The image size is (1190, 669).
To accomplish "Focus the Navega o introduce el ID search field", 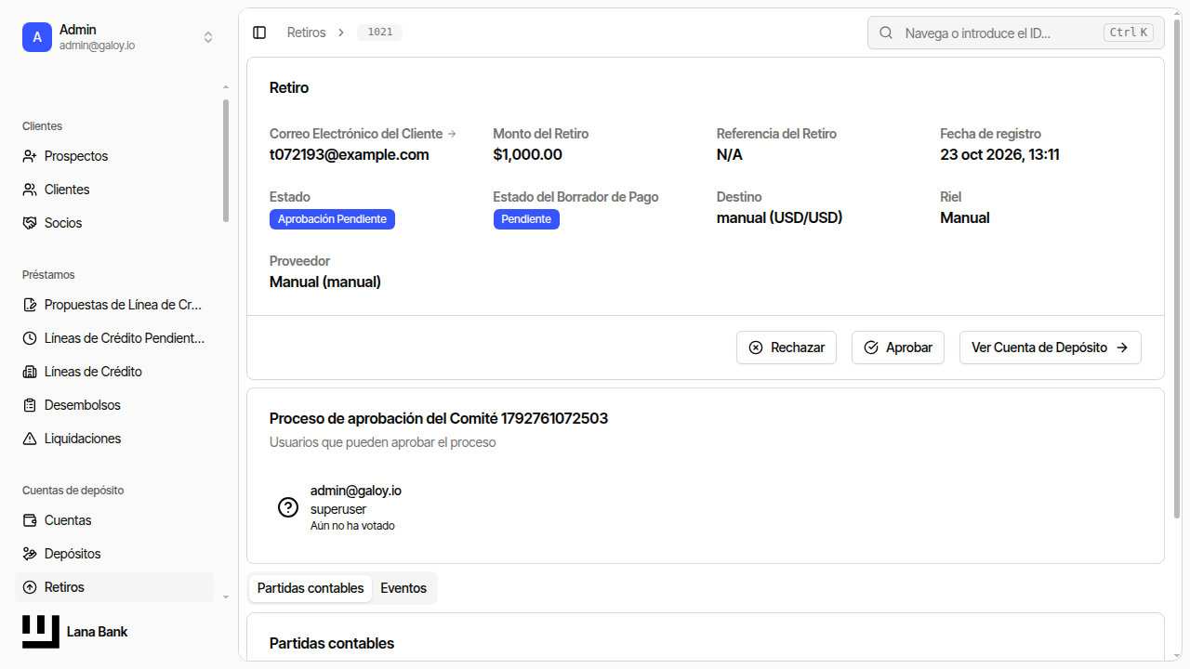I will coord(1016,33).
